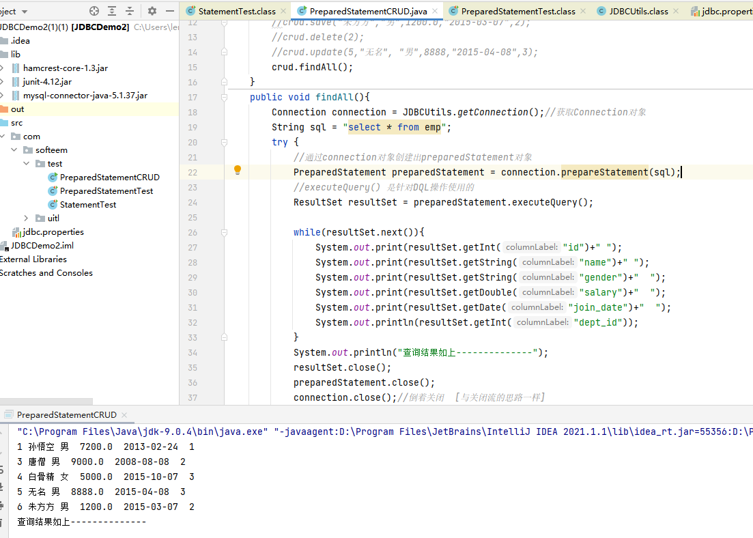Select the out folder
Viewport: 753px width, 538px height.
coord(17,109)
